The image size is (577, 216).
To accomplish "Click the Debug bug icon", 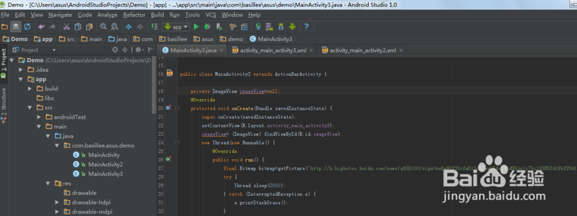I will 208,27.
